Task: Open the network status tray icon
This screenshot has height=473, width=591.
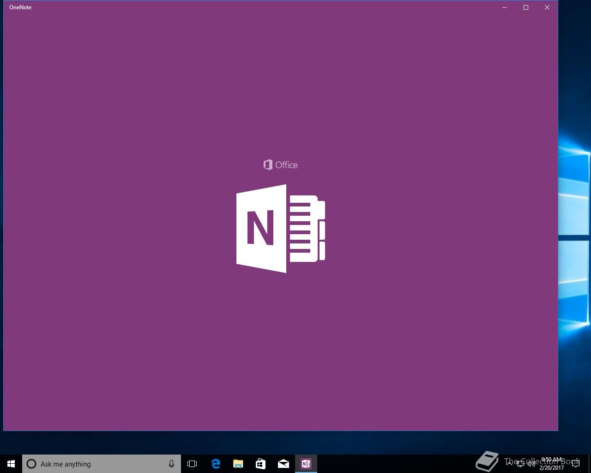Action: point(520,464)
